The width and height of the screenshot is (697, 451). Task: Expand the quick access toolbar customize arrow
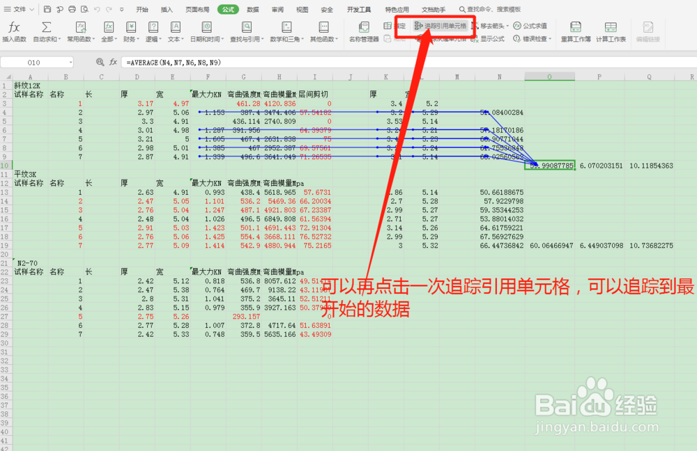(121, 9)
